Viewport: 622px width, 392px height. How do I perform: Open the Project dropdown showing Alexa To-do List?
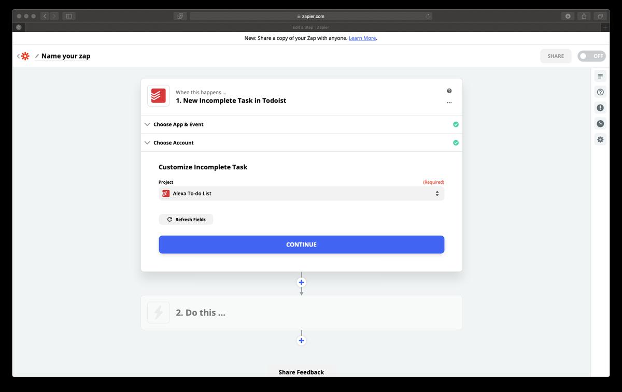(x=301, y=194)
